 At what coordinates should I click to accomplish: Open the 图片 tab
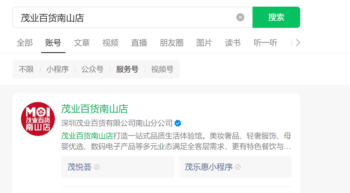[204, 43]
